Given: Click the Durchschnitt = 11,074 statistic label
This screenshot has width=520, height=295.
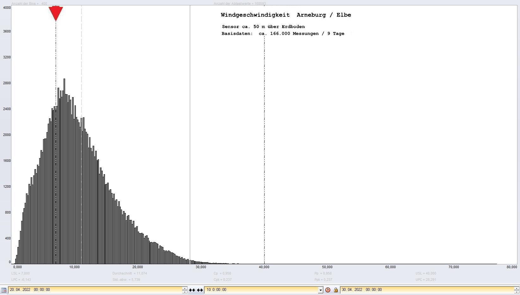Looking at the screenshot, I should [x=130, y=273].
